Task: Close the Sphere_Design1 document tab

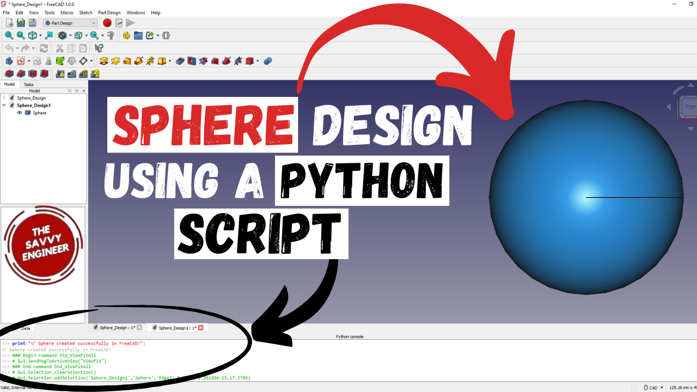Action: [x=200, y=328]
